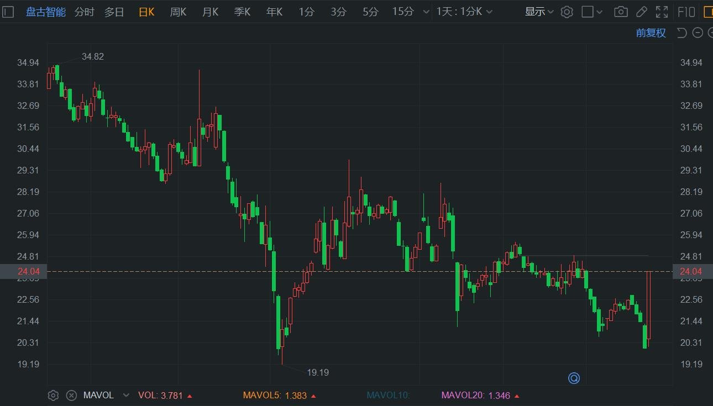Click the MAVOL5: 1.383 value
Image resolution: width=713 pixels, height=406 pixels.
pyautogui.click(x=279, y=396)
